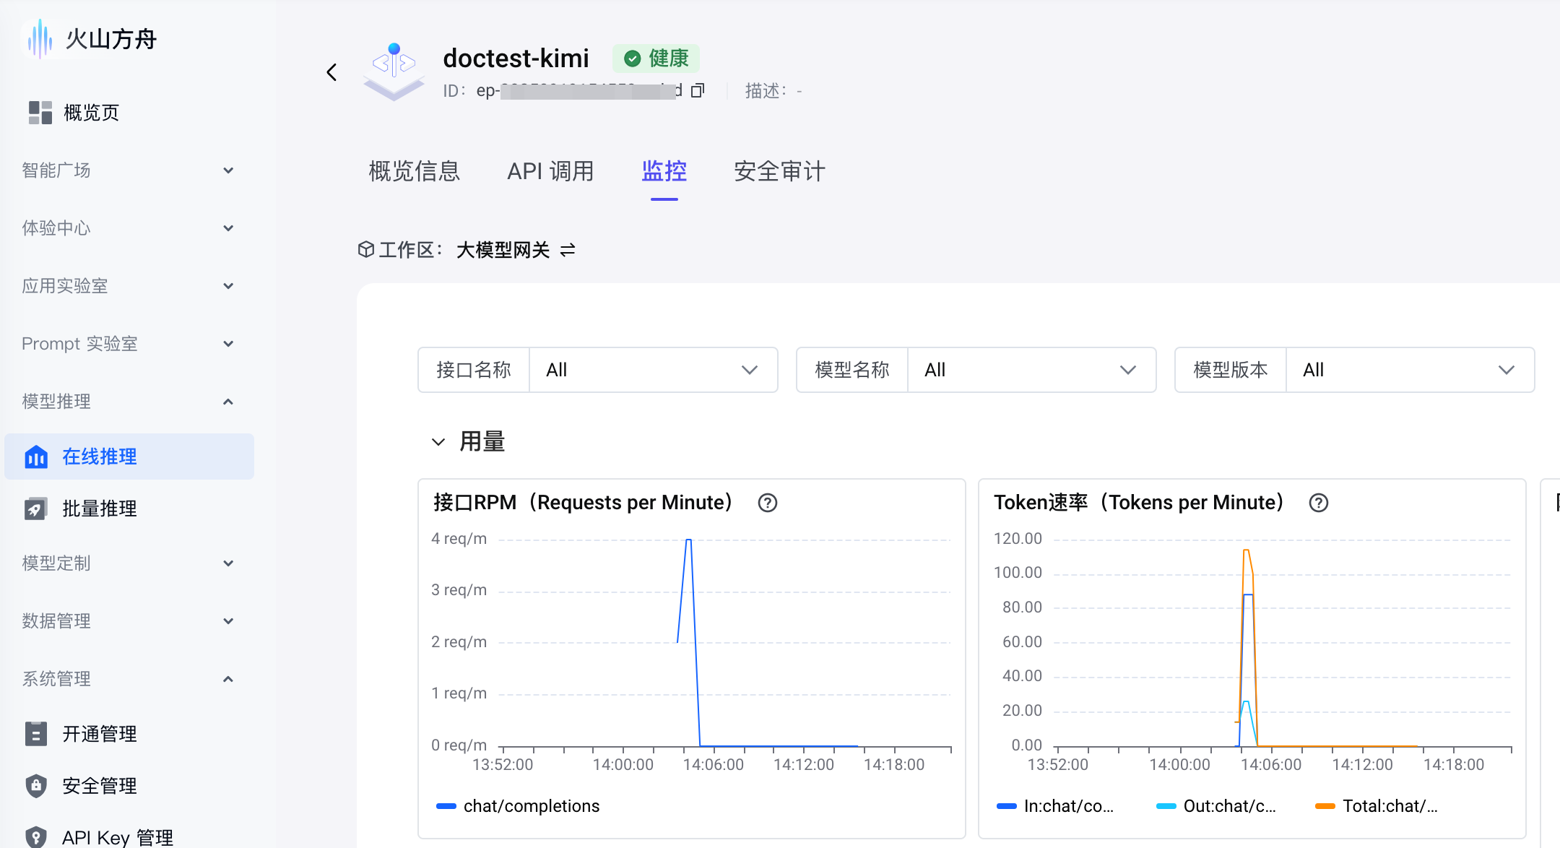Select the 监控 tab
The width and height of the screenshot is (1560, 848).
coord(664,171)
